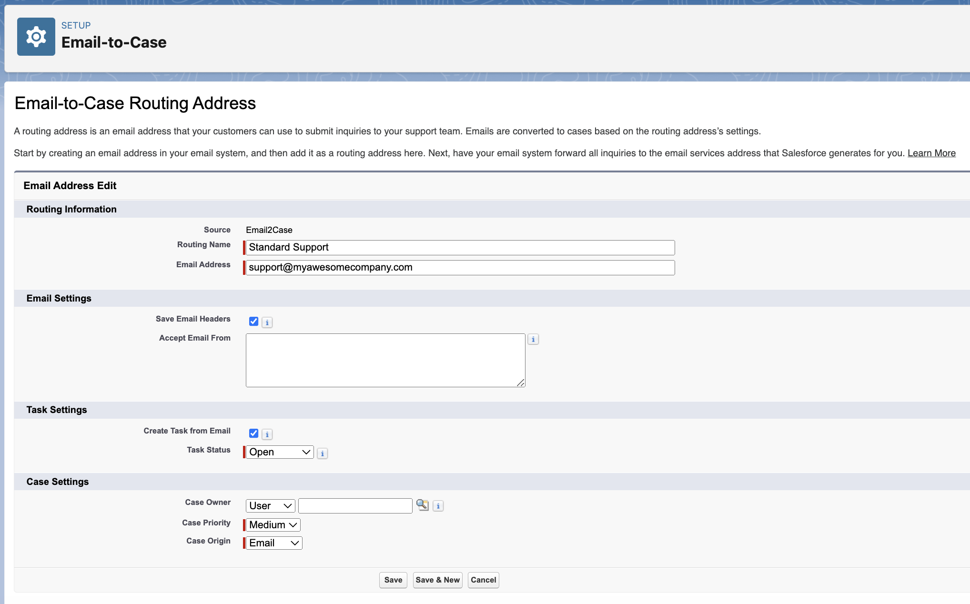Click the Save & New button
Image resolution: width=970 pixels, height=604 pixels.
pyautogui.click(x=437, y=580)
